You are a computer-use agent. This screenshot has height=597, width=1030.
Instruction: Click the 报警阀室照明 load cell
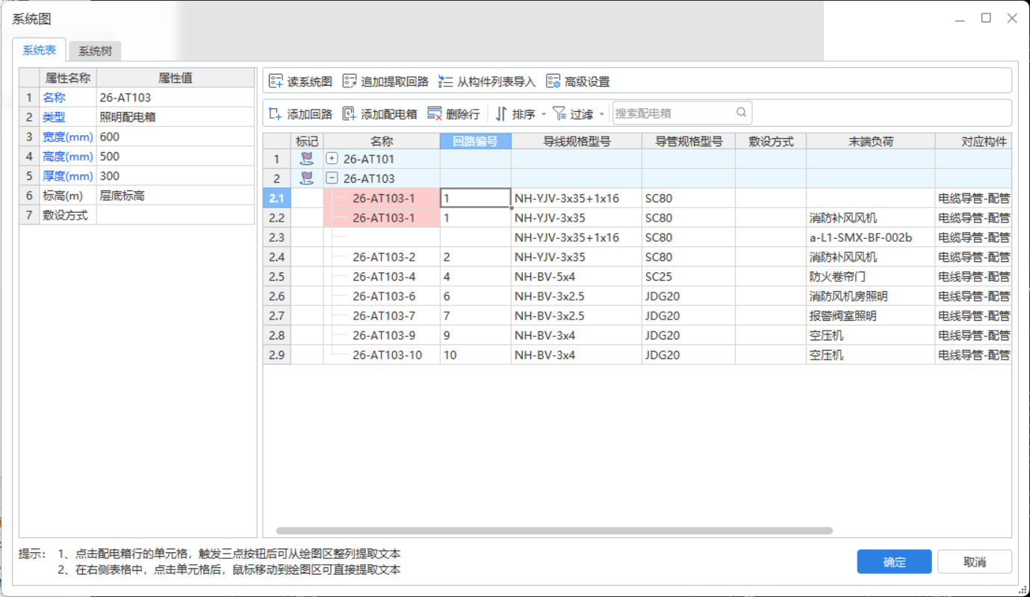tap(870, 316)
